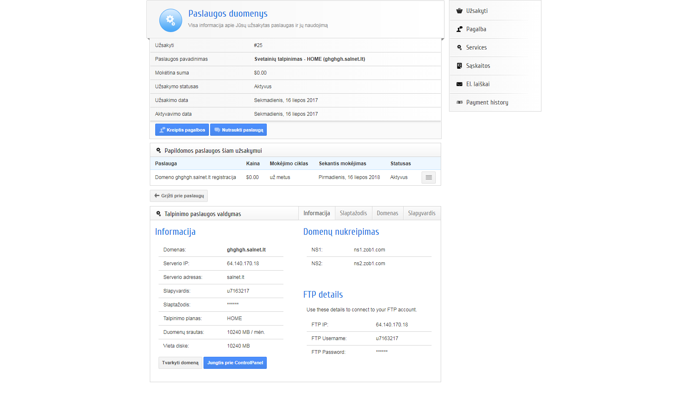
Task: Click Serverio IP value 64.140.170.18
Action: pos(243,264)
